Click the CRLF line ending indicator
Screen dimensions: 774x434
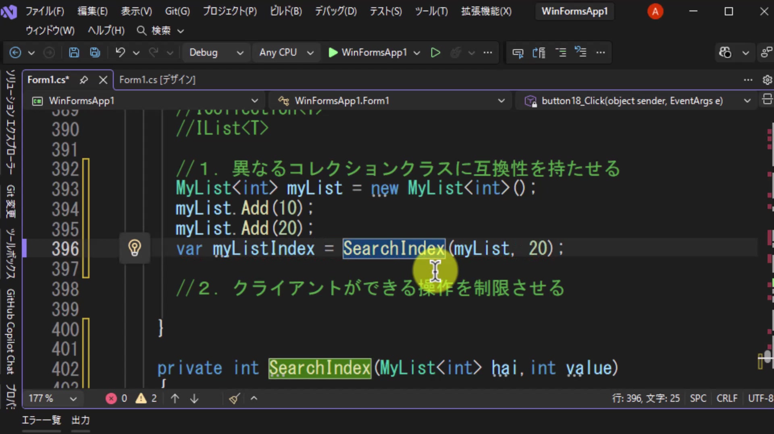(727, 399)
